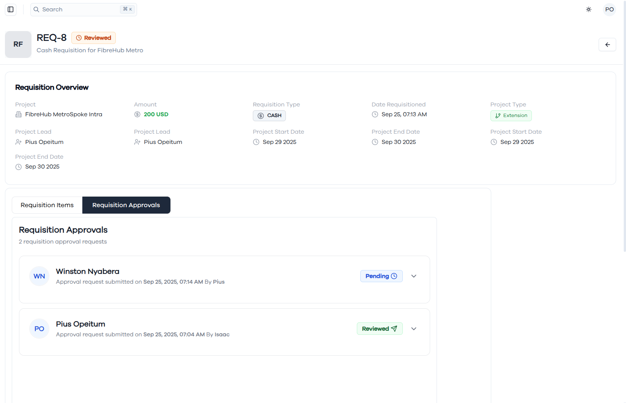The width and height of the screenshot is (626, 403).
Task: Click the Reviewed badge for Pius Opeitum
Action: click(x=380, y=329)
